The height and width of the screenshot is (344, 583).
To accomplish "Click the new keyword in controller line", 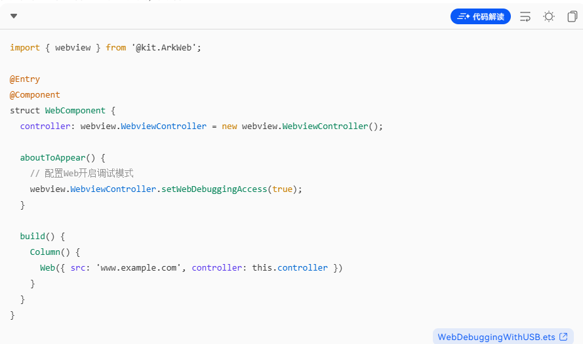I will tap(230, 126).
